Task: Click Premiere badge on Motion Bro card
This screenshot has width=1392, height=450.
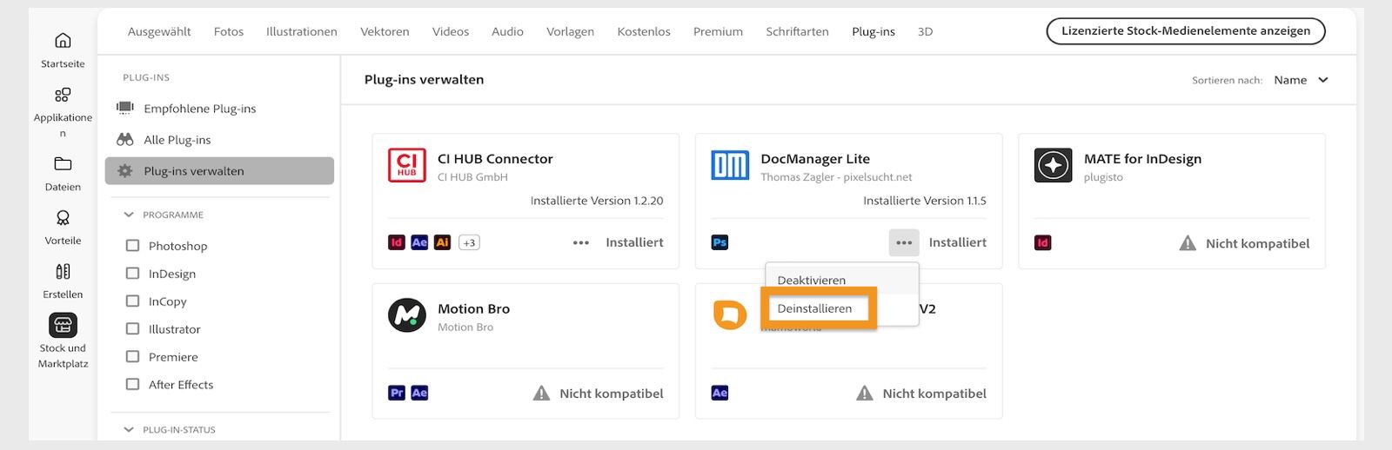Action: point(397,393)
